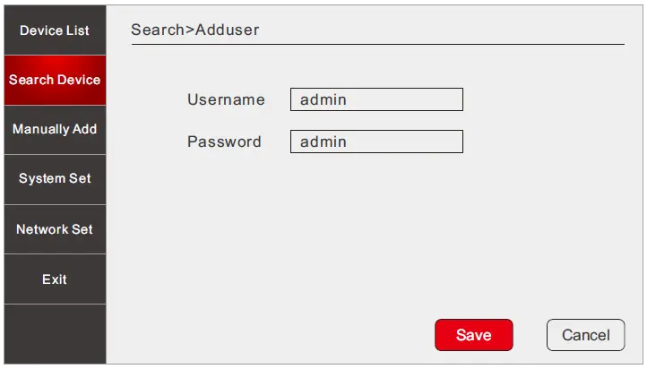
Task: Click Adduser in the breadcrumb heading
Action: [226, 30]
